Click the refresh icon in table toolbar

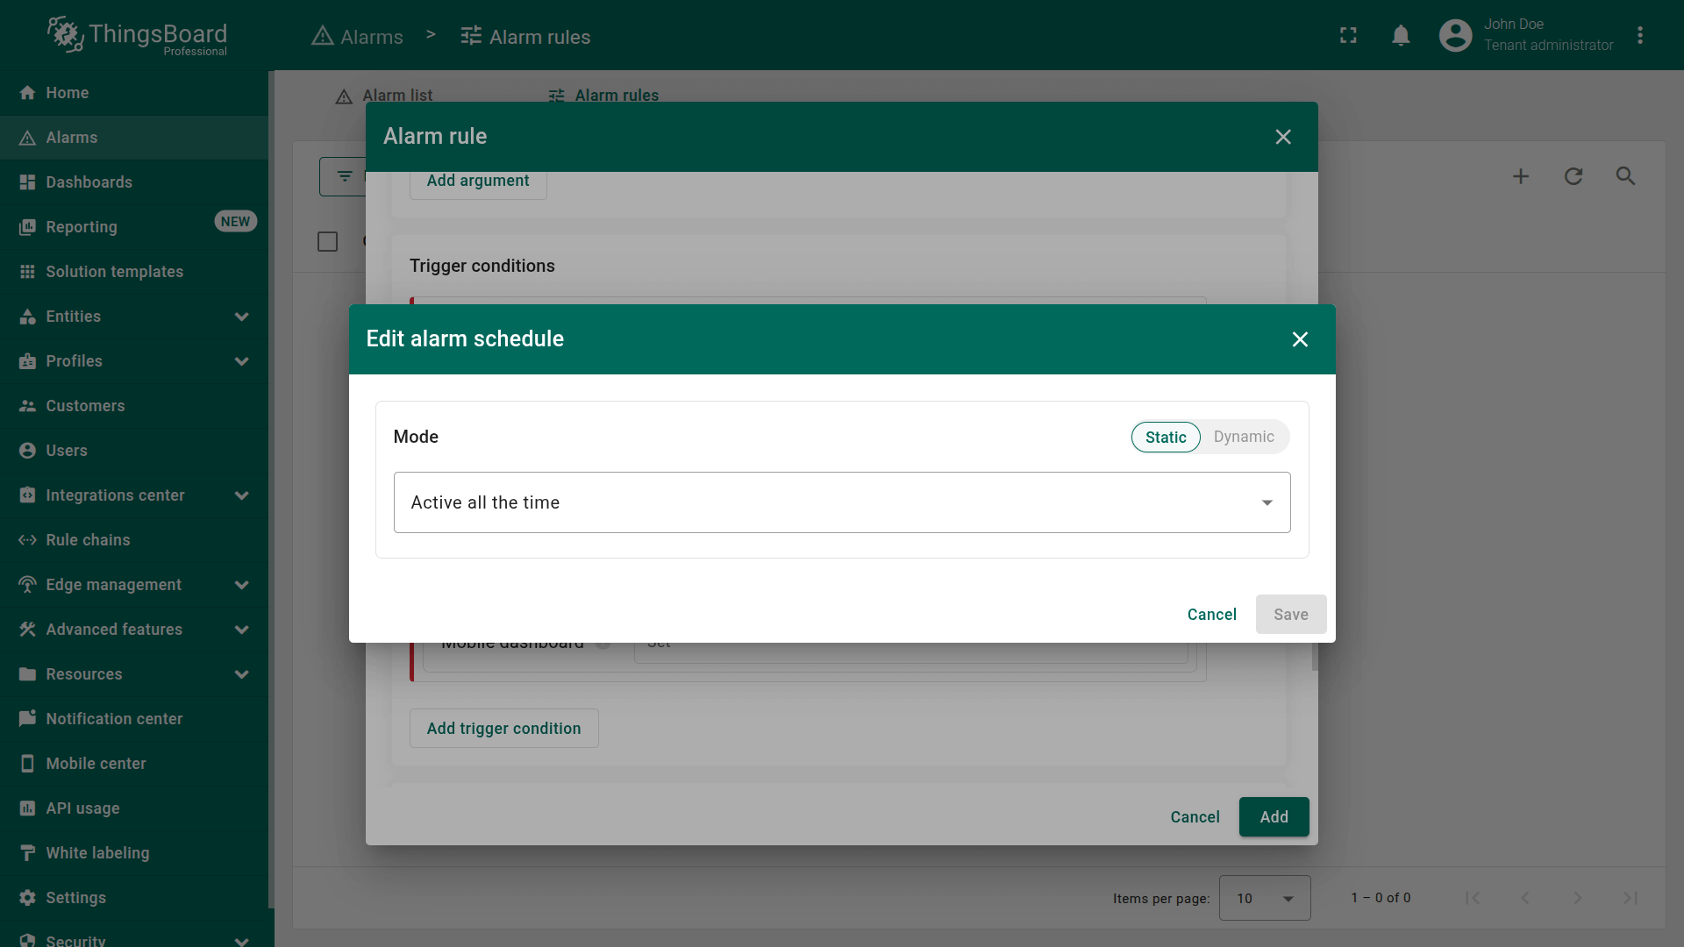(x=1573, y=176)
